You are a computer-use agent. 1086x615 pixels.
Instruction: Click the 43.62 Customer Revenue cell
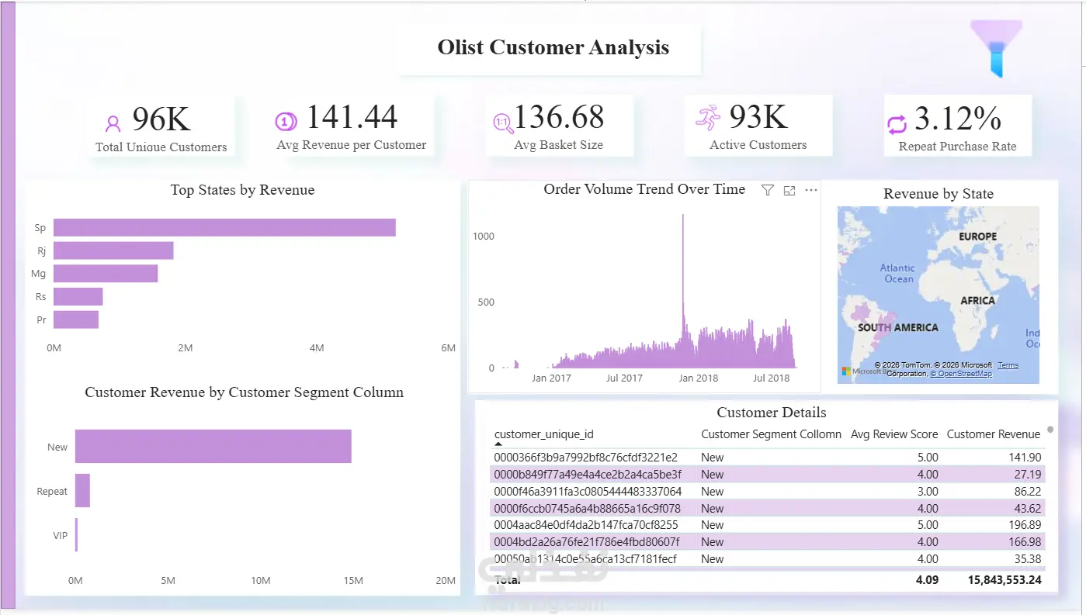click(x=1029, y=509)
